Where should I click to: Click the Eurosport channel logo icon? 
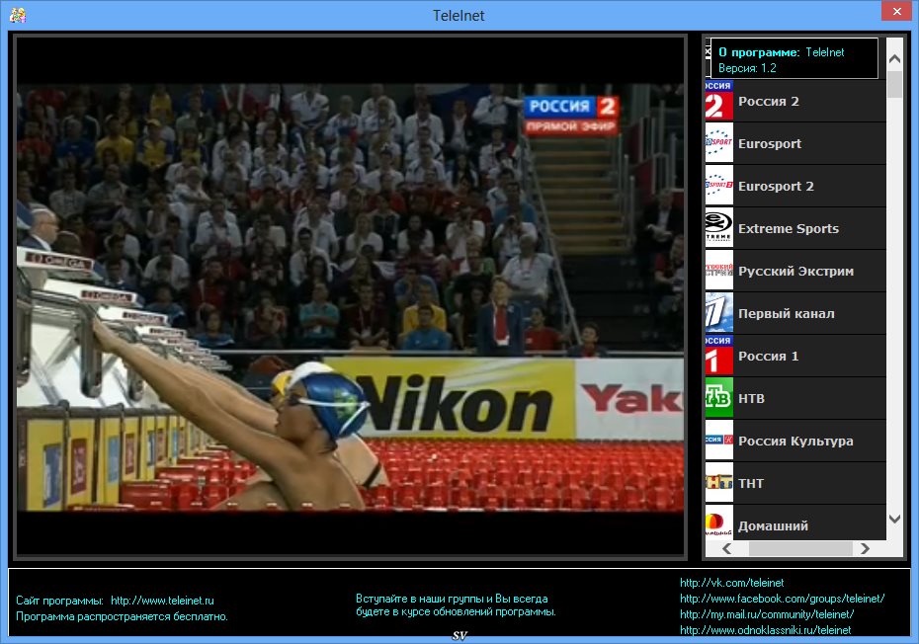[x=719, y=143]
